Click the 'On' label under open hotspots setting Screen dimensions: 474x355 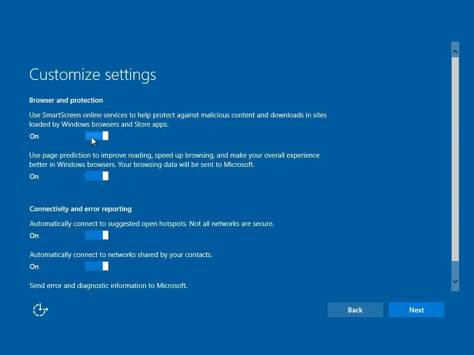tap(34, 235)
